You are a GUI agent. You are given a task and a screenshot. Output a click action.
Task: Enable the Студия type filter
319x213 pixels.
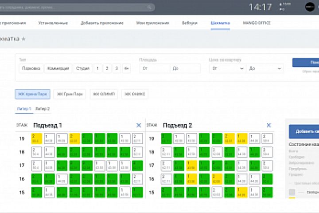(82, 68)
